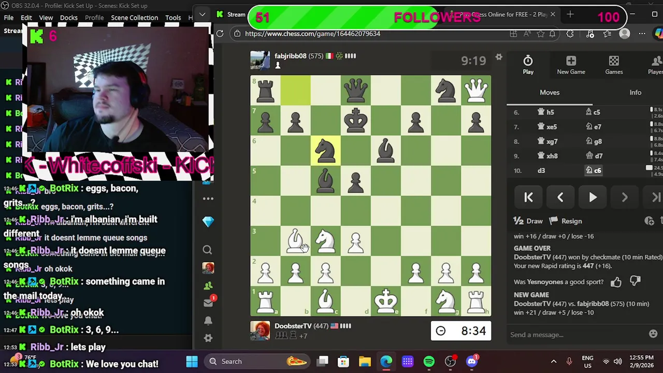This screenshot has height=373, width=663.
Task: Favorite this page with the star icon
Action: [x=541, y=34]
